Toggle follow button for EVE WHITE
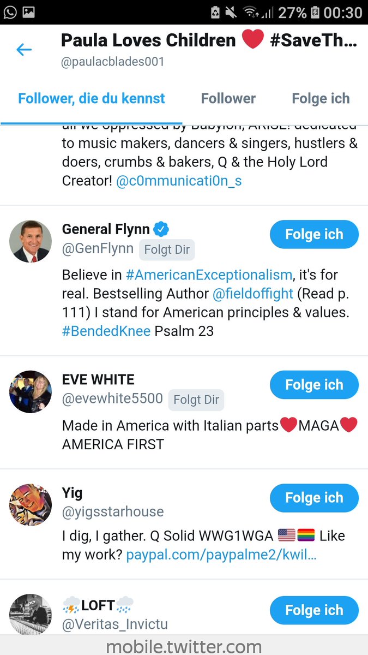The width and height of the screenshot is (368, 655). click(x=314, y=385)
